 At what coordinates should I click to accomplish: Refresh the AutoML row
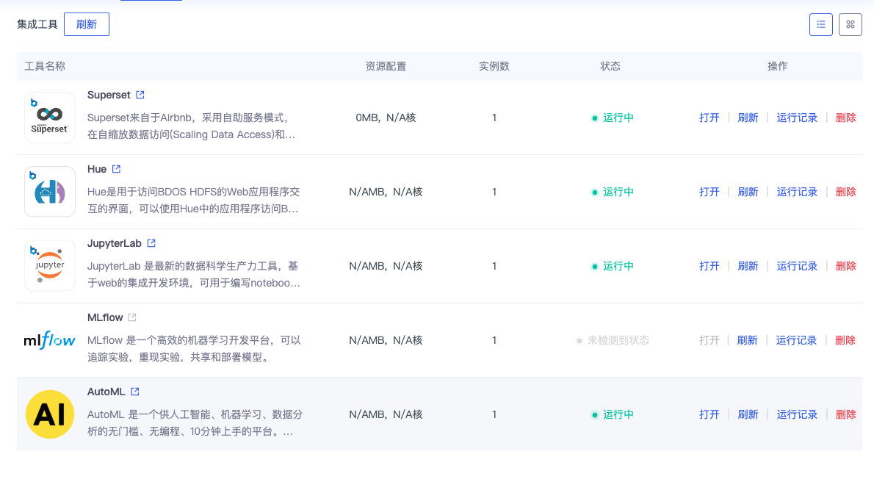point(748,414)
